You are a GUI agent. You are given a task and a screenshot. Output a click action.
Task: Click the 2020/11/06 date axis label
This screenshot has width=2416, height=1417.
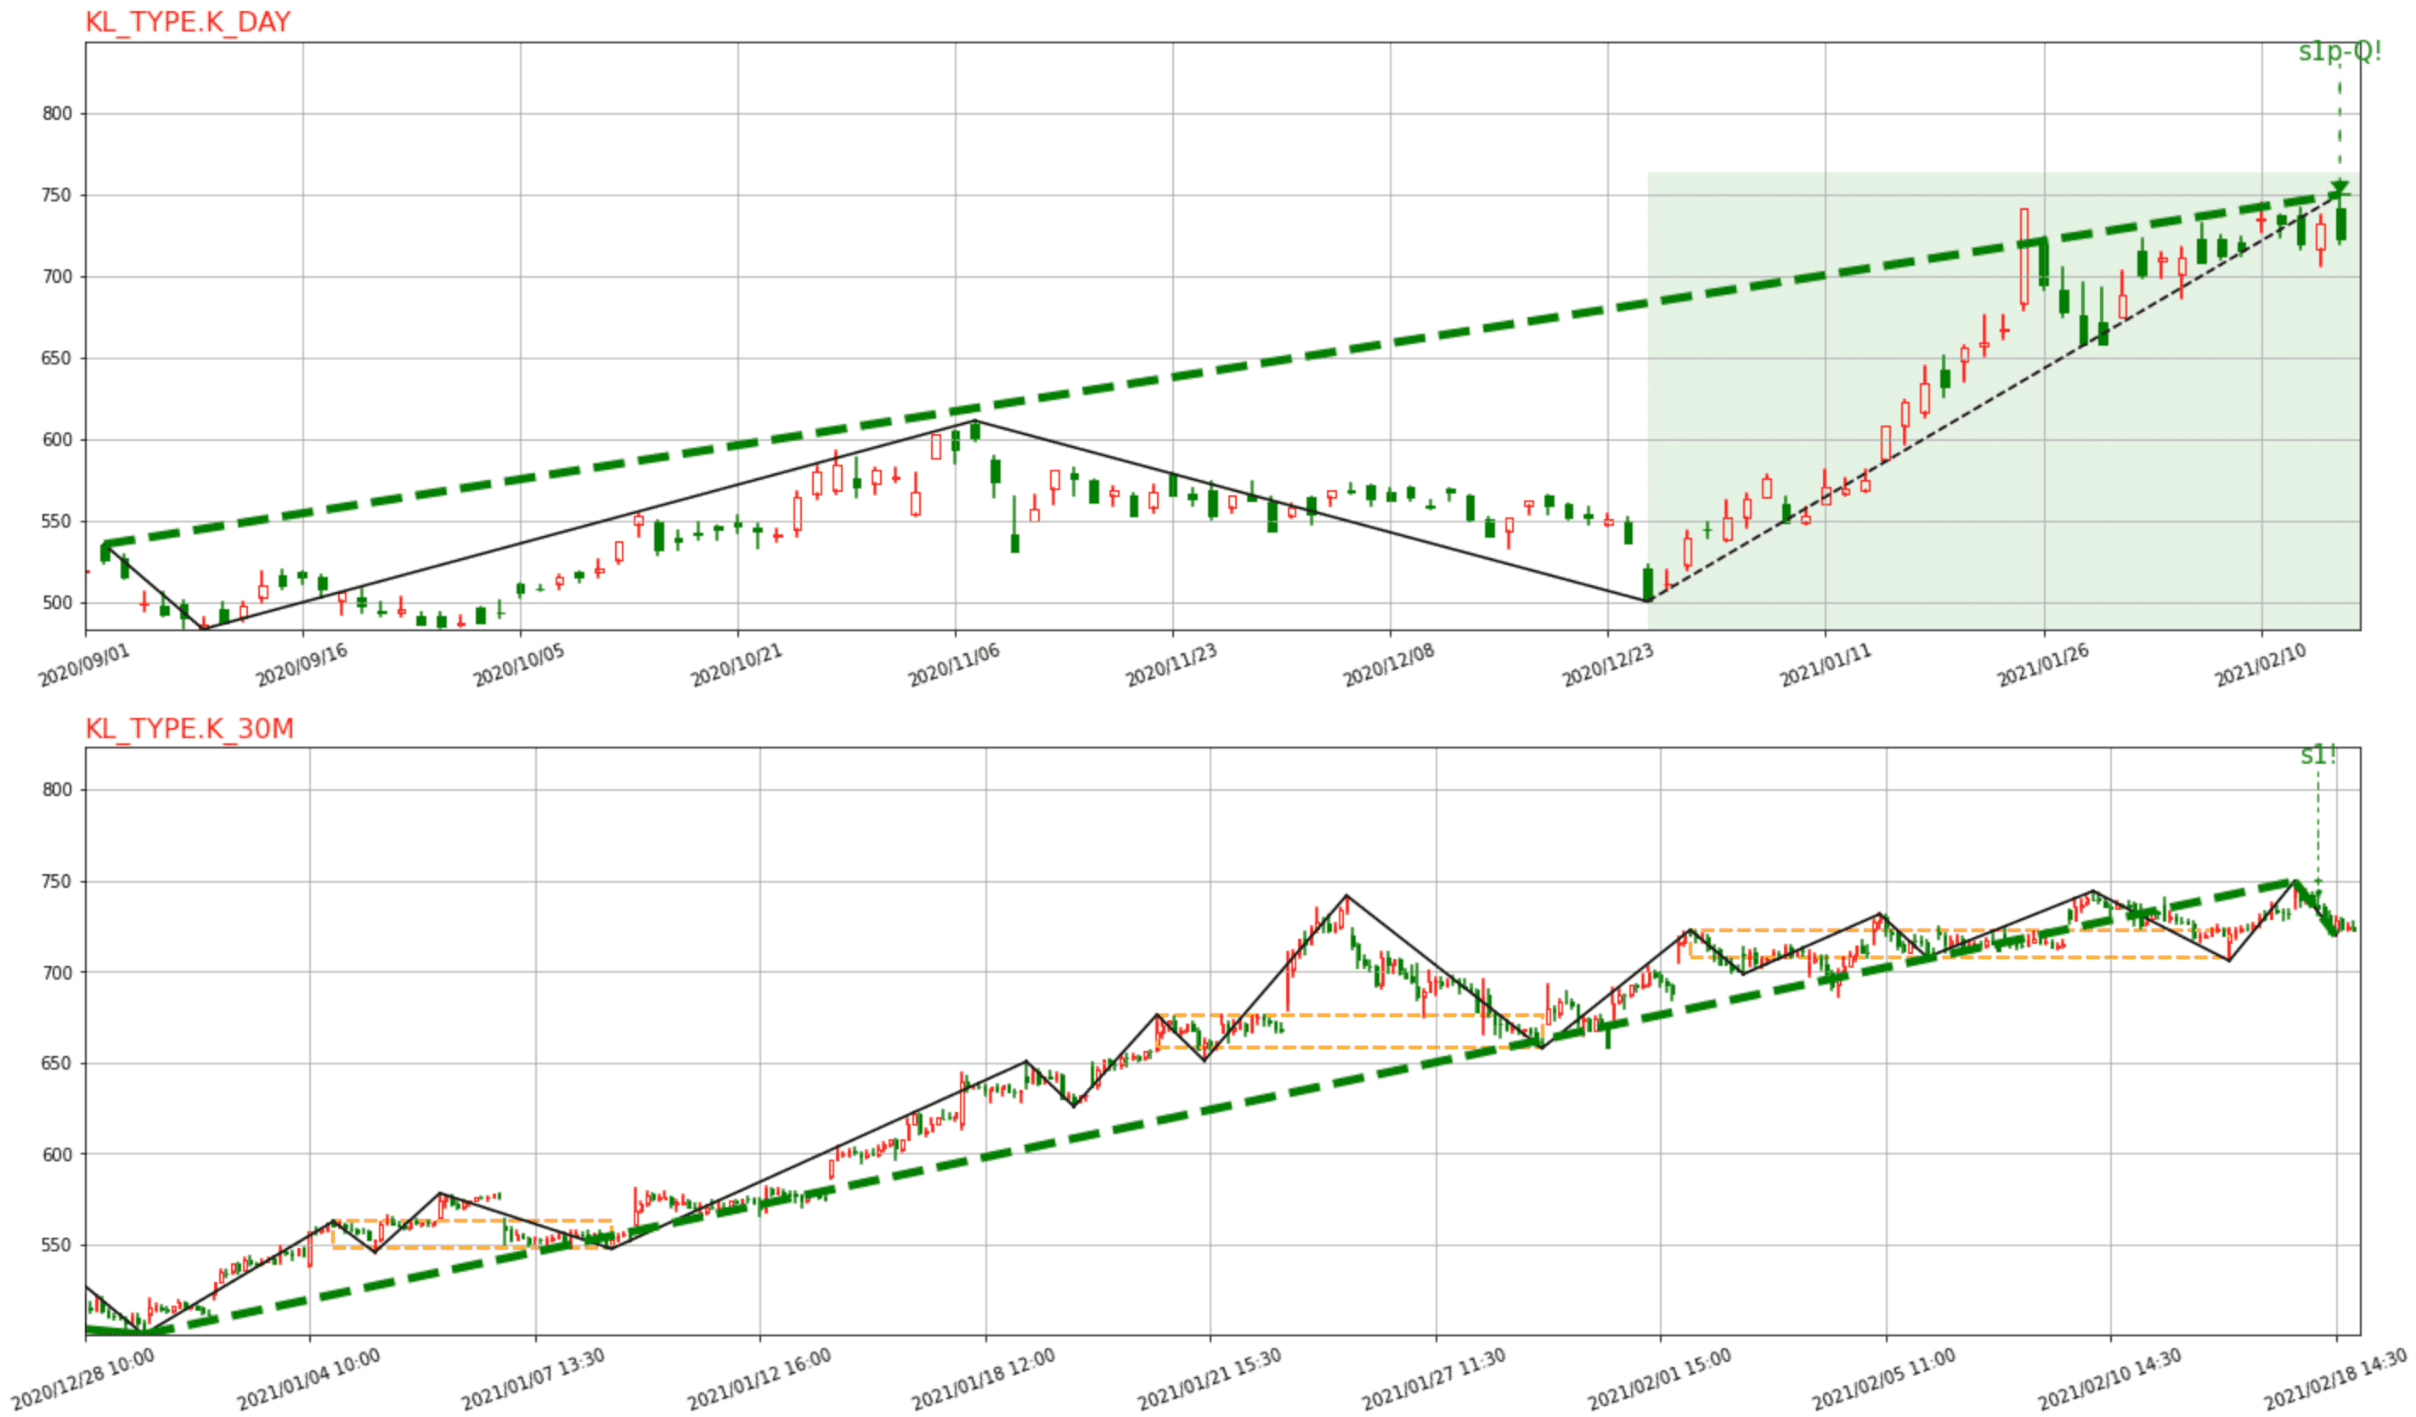point(954,665)
